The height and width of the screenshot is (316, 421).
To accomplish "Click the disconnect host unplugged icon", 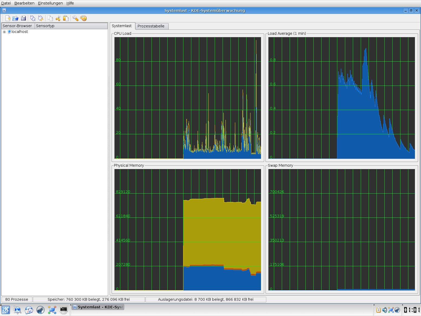I will 41,18.
